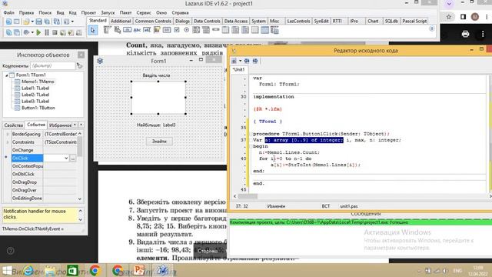Screen dimensions: 492x277
Task: Click the component filter input field
Action: click(x=53, y=65)
